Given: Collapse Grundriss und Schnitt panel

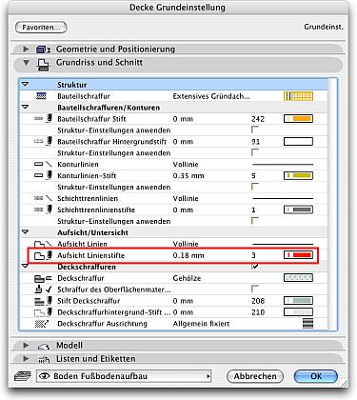Looking at the screenshot, I should point(26,63).
